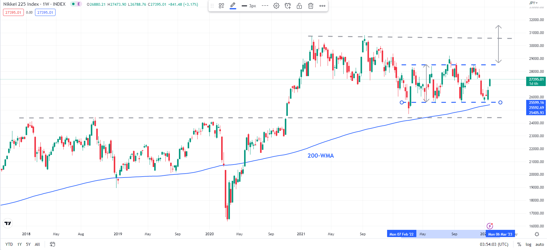Image resolution: width=547 pixels, height=250 pixels.
Task: Toggle the percent scale mode
Action: click(x=519, y=244)
